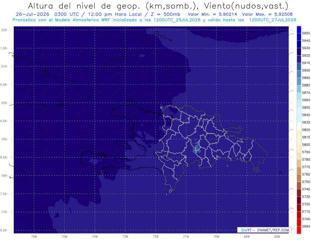Click the '17N' latitude label

point(4,212)
